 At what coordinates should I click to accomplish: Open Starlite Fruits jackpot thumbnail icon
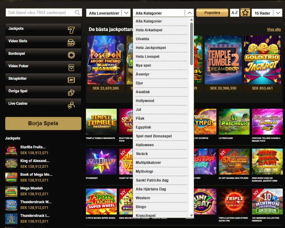click(x=11, y=150)
